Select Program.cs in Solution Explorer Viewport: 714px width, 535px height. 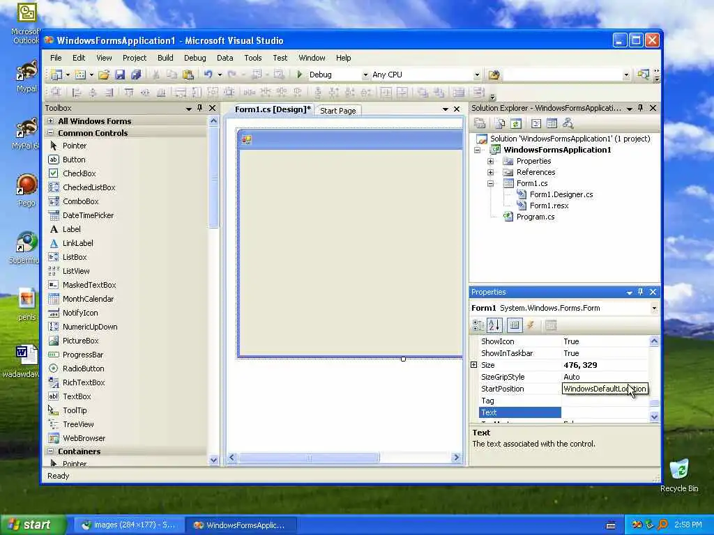point(535,217)
